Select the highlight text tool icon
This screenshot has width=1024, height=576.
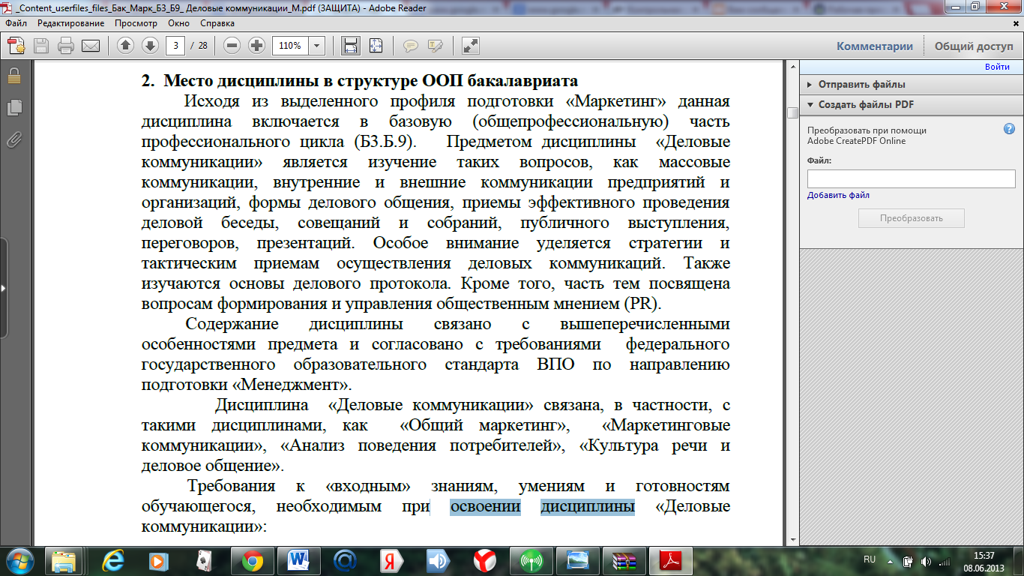(435, 46)
